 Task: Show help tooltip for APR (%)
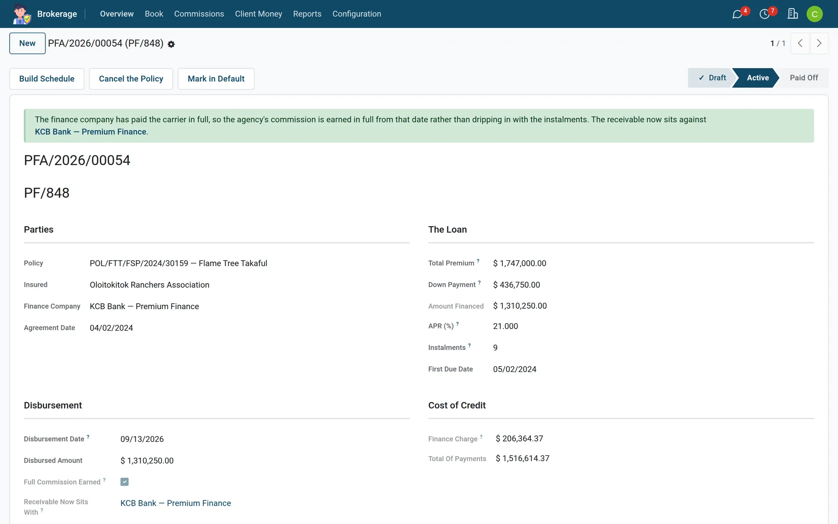[x=457, y=324]
